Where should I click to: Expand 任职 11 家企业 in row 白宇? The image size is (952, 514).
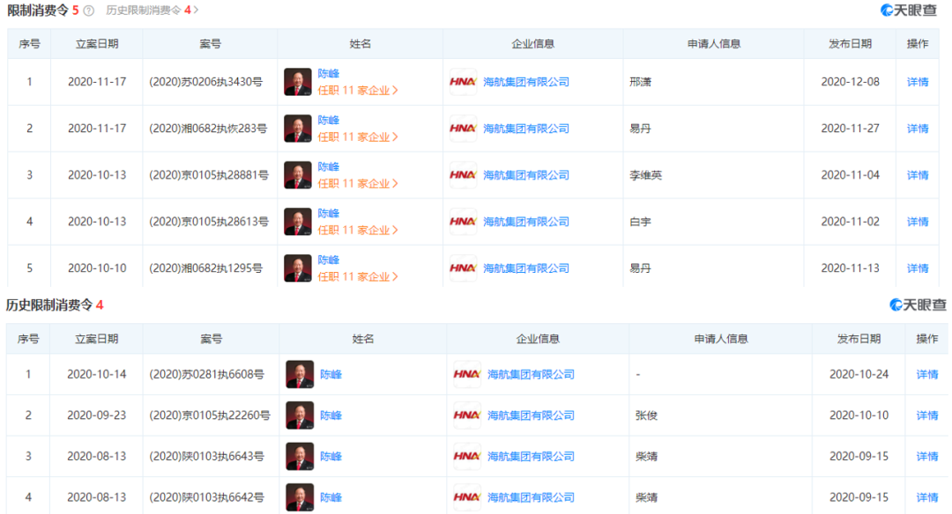358,231
